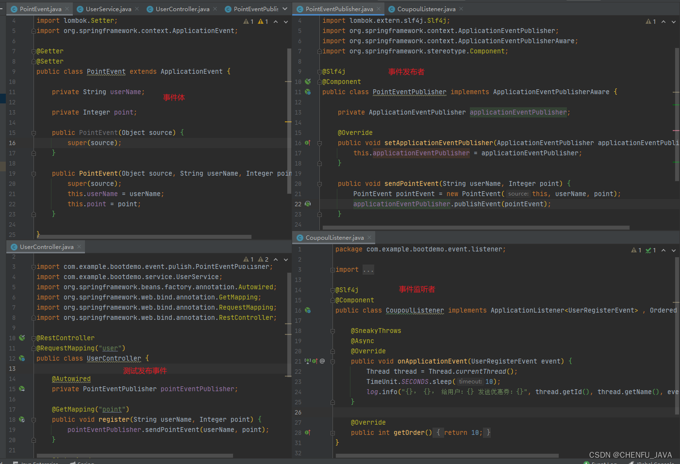Viewport: 680px width, 464px height.
Task: Click line number 26 in CoupoulListener gutter
Action: [298, 412]
